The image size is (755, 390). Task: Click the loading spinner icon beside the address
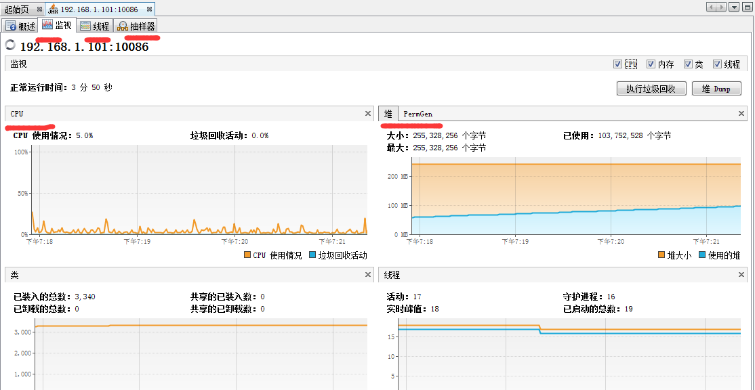(x=9, y=45)
